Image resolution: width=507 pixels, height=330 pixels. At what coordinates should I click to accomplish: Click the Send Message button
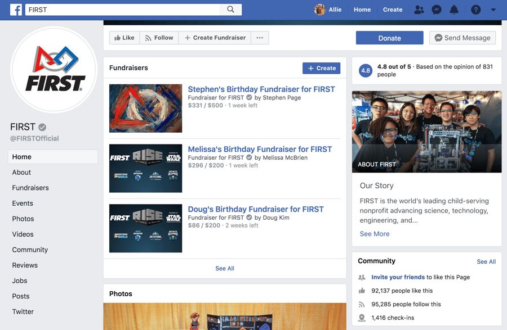[462, 38]
